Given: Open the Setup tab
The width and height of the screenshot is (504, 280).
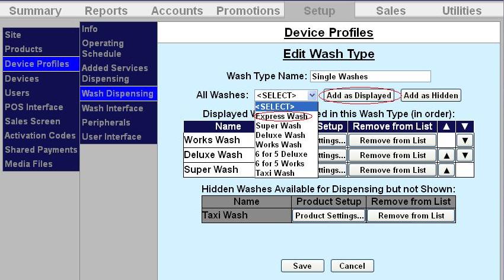Looking at the screenshot, I should pyautogui.click(x=319, y=11).
